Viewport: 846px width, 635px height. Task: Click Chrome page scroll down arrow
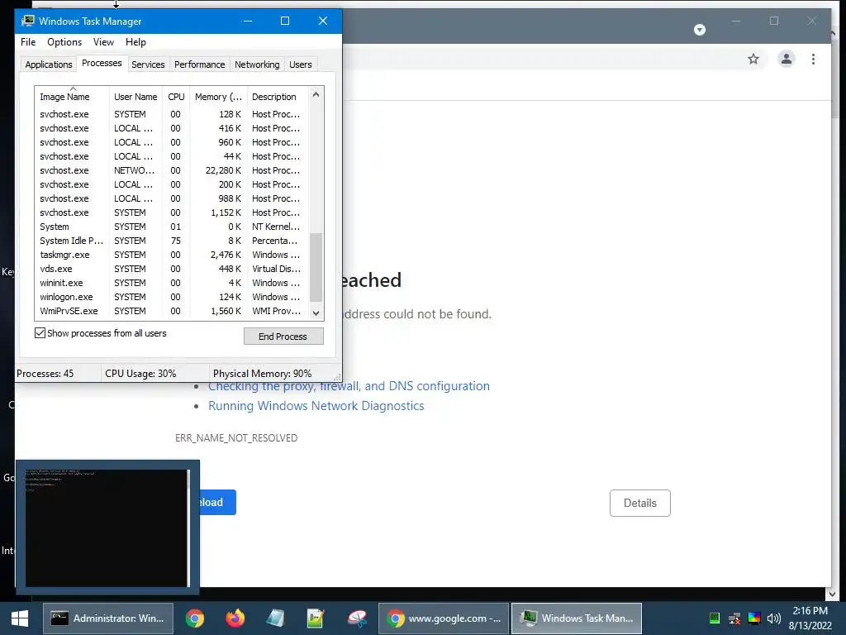point(831,594)
